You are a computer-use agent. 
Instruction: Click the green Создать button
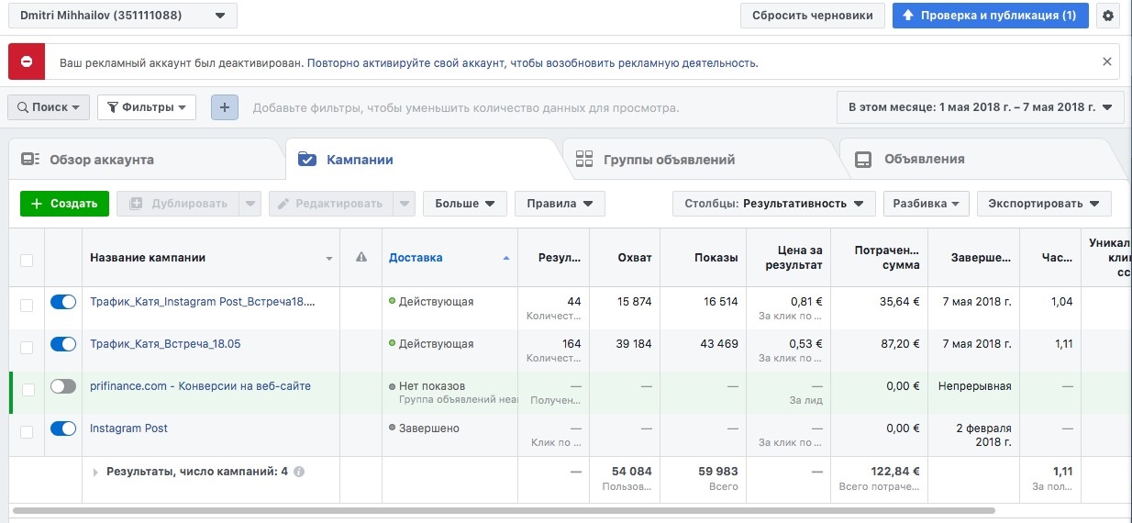coord(64,204)
